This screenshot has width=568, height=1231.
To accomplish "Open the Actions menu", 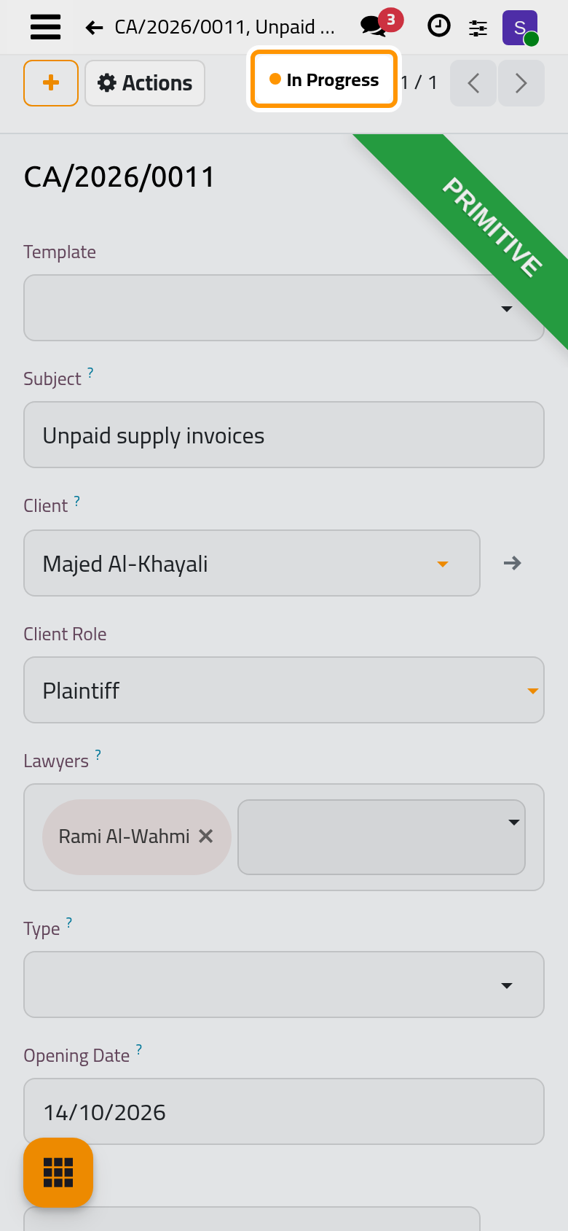I will point(145,83).
